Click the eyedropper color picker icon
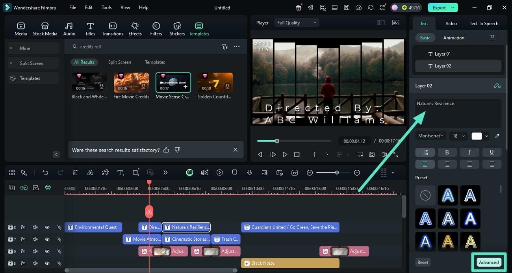Viewport: 512px width, 273px height. [x=497, y=136]
